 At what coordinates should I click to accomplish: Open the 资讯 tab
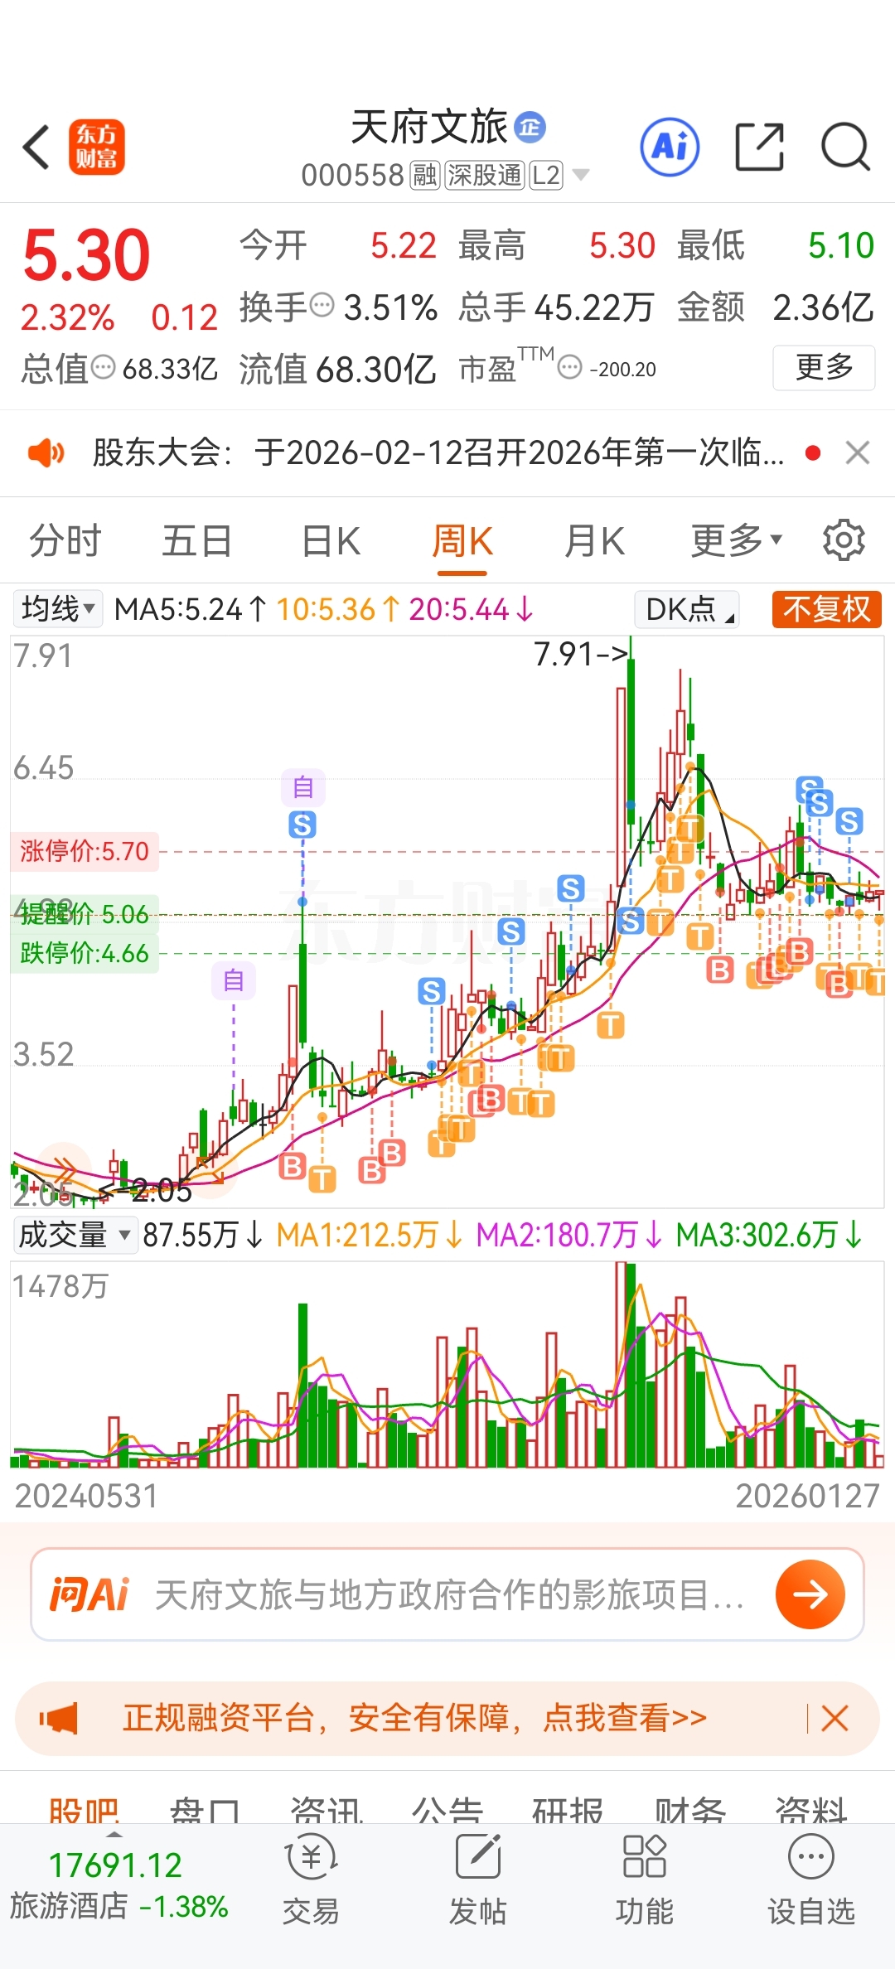327,1810
